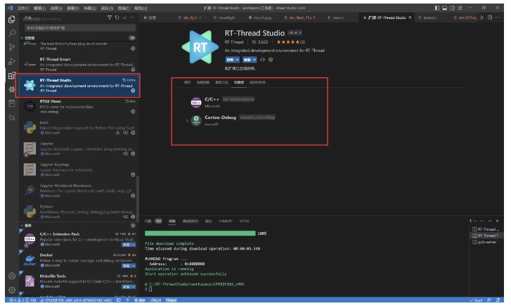The width and height of the screenshot is (511, 306).
Task: Close the RT-Thread Studio editor tab
Action: pos(410,18)
